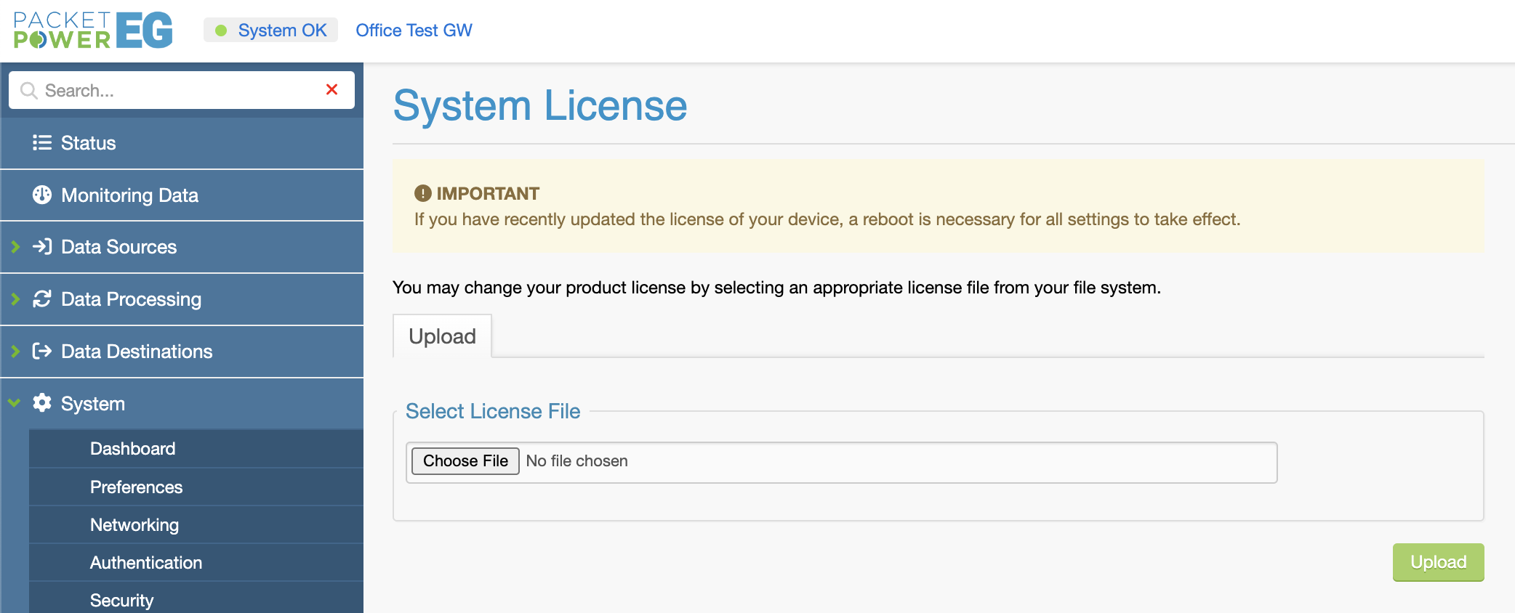
Task: Click the Status list icon
Action: point(42,143)
